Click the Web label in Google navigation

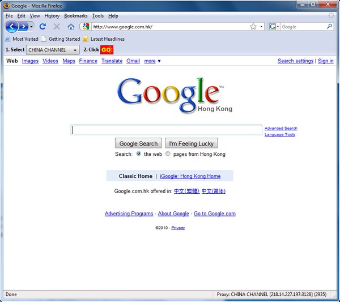[x=12, y=61]
